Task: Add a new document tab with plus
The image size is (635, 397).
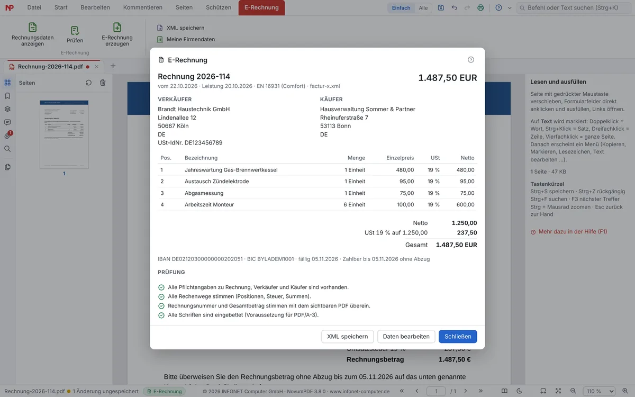Action: (113, 66)
